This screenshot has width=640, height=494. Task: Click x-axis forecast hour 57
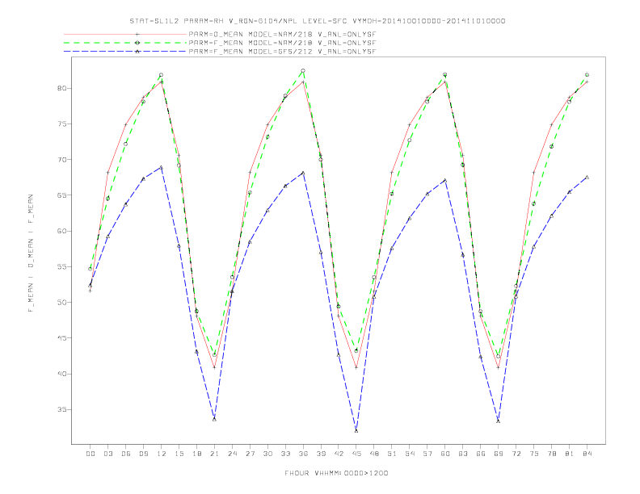tap(427, 454)
